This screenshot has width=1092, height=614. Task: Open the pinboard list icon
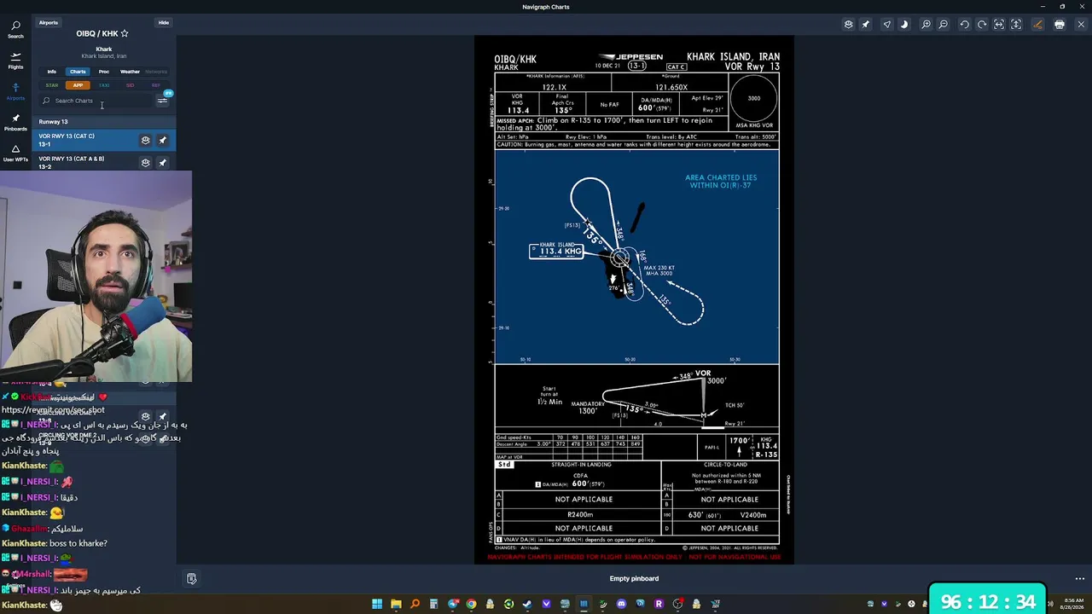(191, 579)
